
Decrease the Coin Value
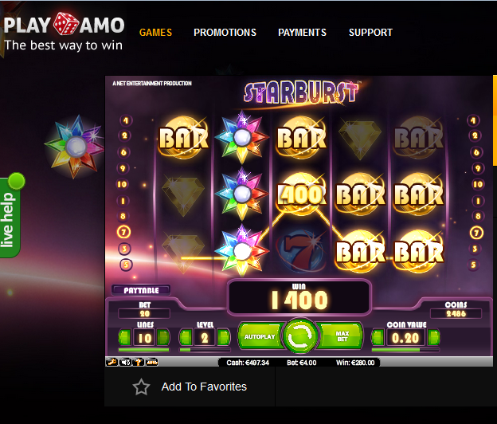378,337
